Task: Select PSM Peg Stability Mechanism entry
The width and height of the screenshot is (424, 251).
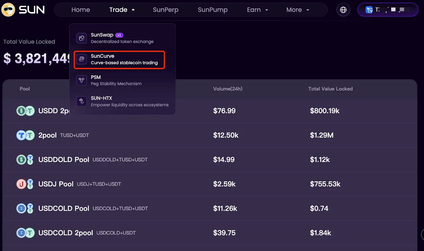Action: point(116,80)
